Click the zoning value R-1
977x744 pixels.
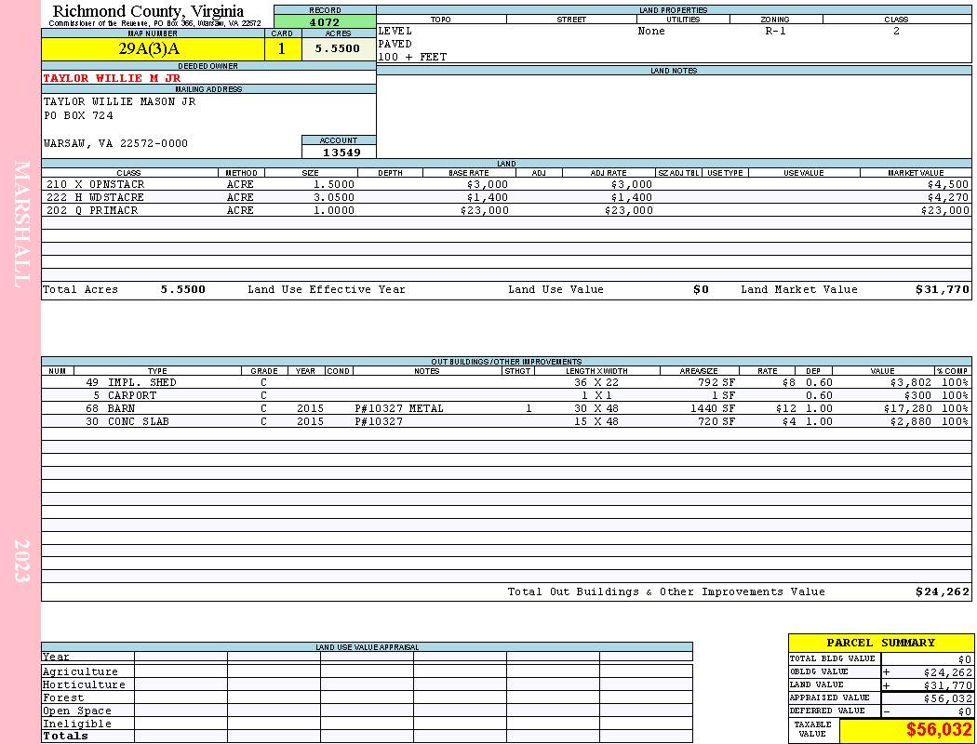775,31
